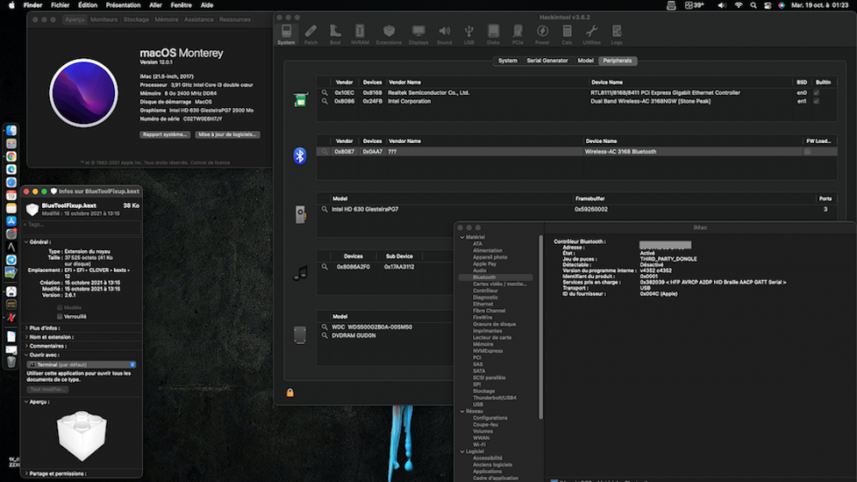This screenshot has width=857, height=482.
Task: Click the blue Bluetooth icon in Hackintool
Action: point(299,156)
